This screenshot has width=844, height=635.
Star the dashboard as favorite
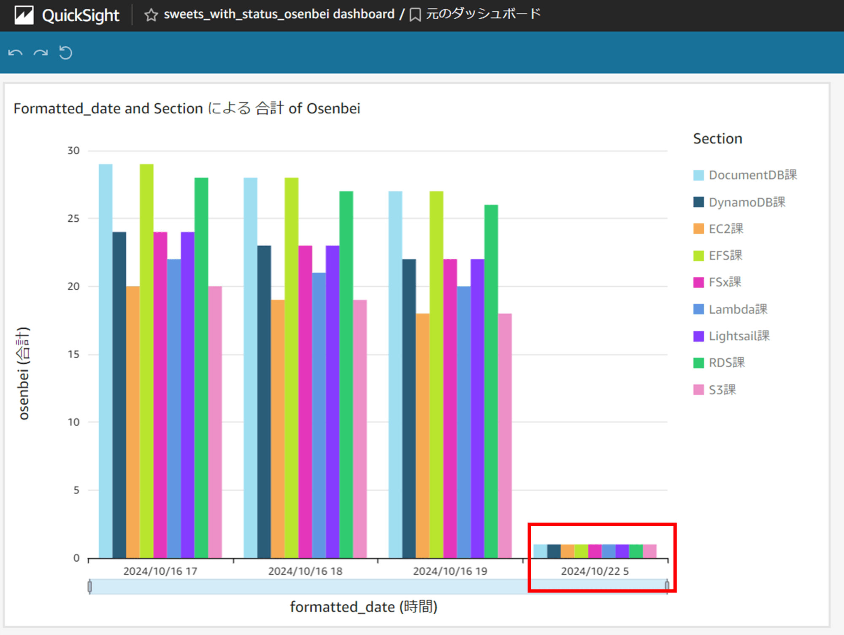tap(151, 15)
